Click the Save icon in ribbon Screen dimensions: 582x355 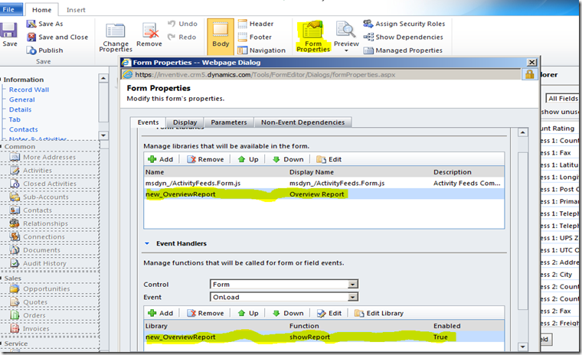[9, 34]
